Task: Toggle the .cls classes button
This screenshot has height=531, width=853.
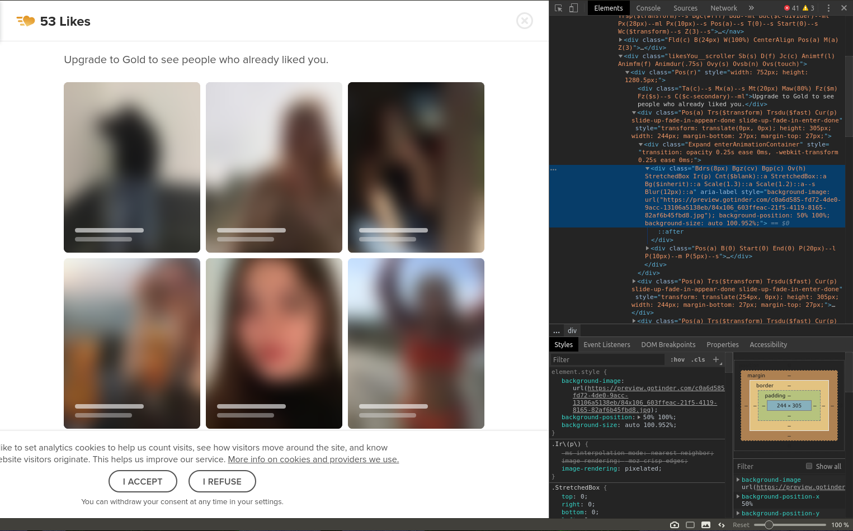Action: [698, 360]
